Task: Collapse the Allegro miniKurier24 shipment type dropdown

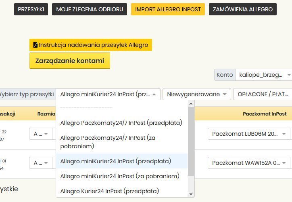Action: tap(108, 94)
